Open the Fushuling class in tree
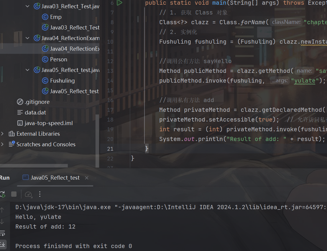Viewport: 327px width, 251px height. (x=62, y=81)
